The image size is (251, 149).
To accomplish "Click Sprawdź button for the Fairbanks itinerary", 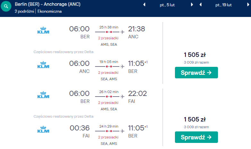I will click(x=196, y=137).
